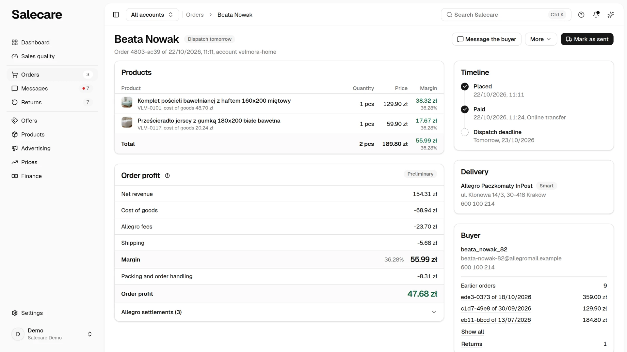
Task: Click Margin value 55.99 zł in profit table
Action: 424,260
